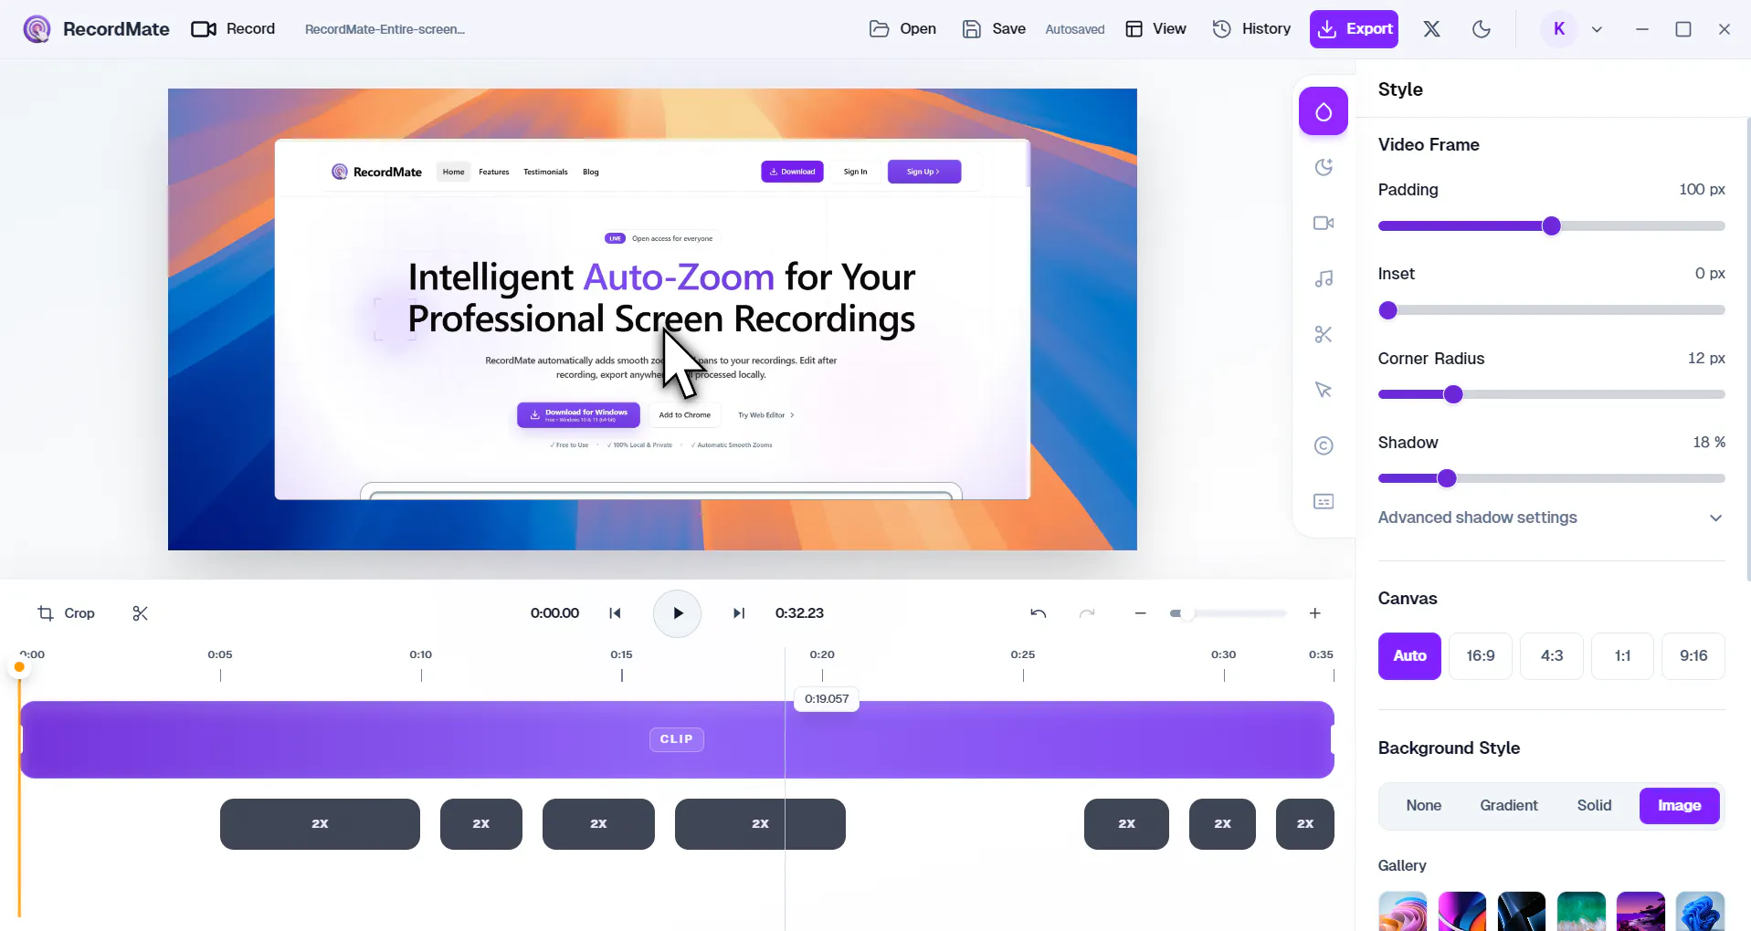Click the 0:10 timeline marker
The height and width of the screenshot is (931, 1751).
tap(420, 654)
